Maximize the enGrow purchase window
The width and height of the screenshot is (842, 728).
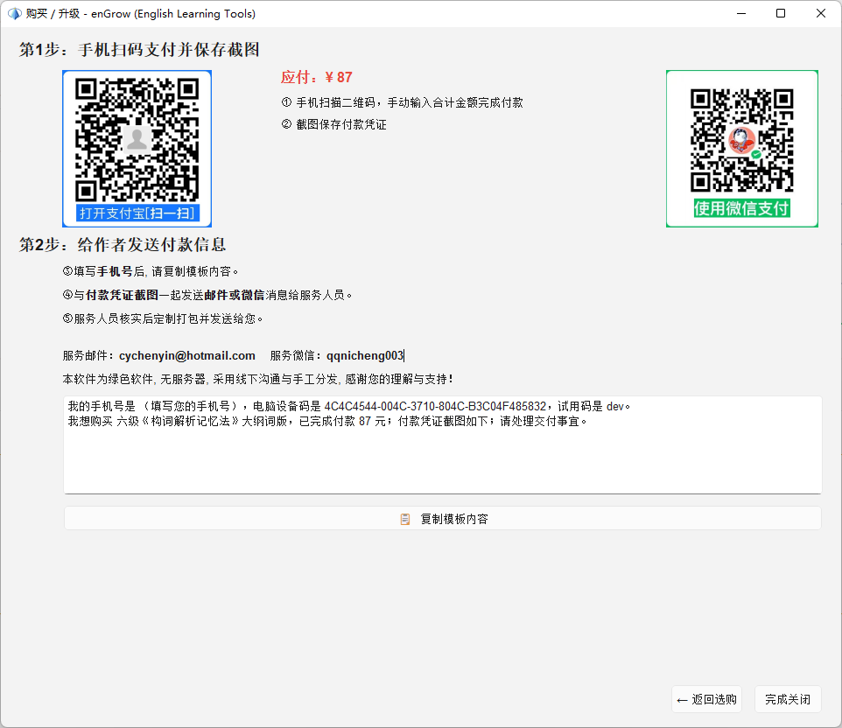pyautogui.click(x=781, y=13)
